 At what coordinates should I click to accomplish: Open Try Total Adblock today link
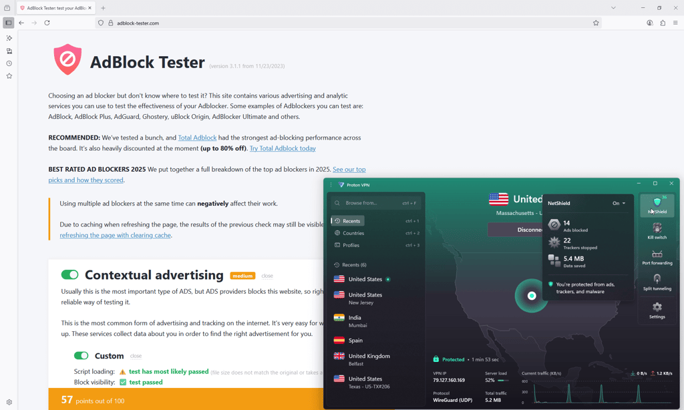(x=283, y=148)
